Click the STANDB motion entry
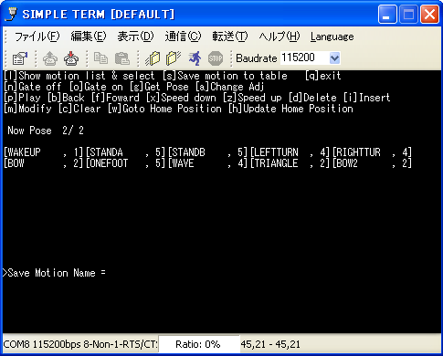Screen dimensions: 443x356 pos(207,152)
